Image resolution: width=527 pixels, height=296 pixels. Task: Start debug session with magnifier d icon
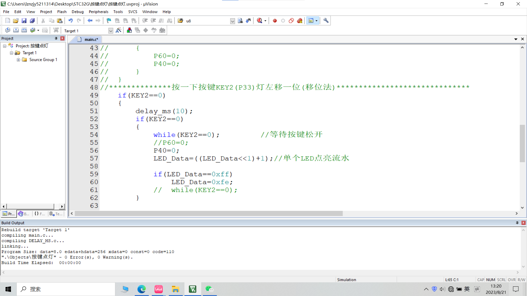coord(260,21)
